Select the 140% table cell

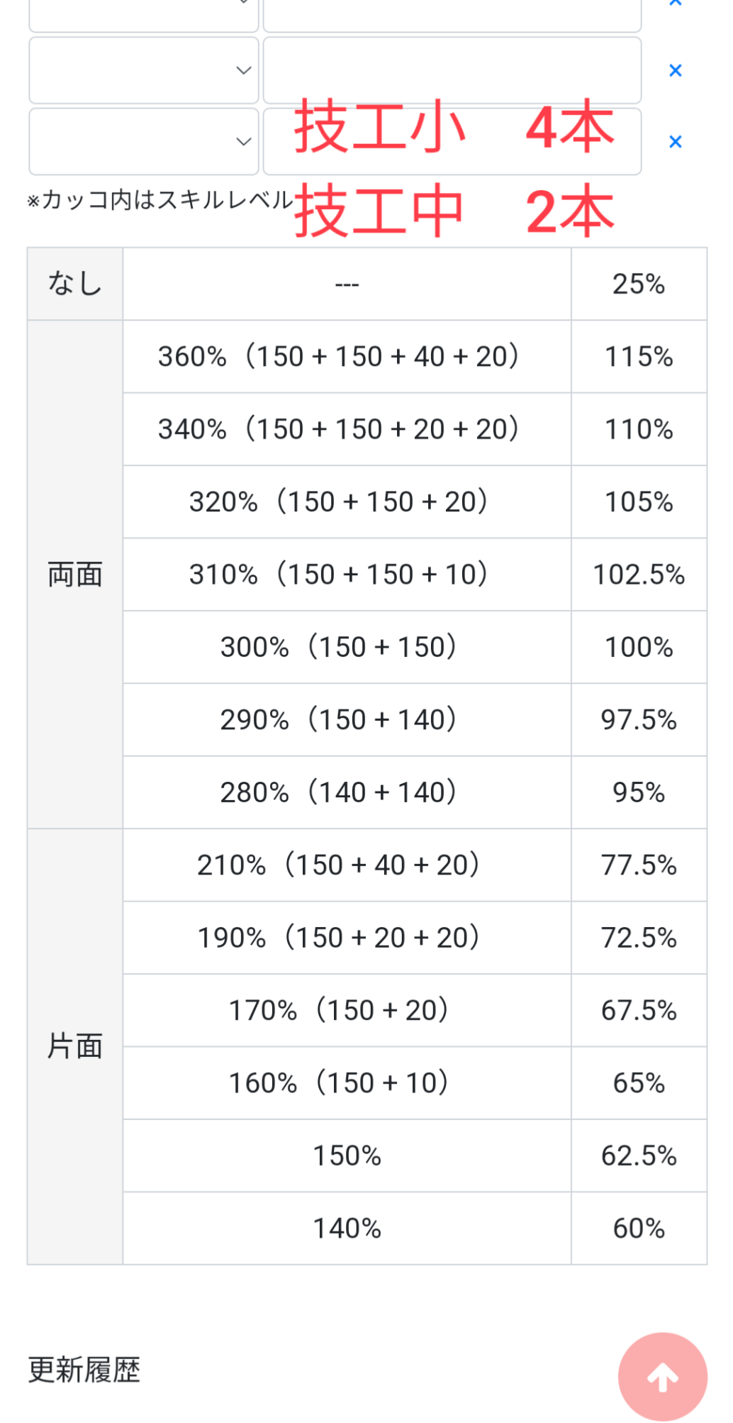pyautogui.click(x=347, y=1228)
